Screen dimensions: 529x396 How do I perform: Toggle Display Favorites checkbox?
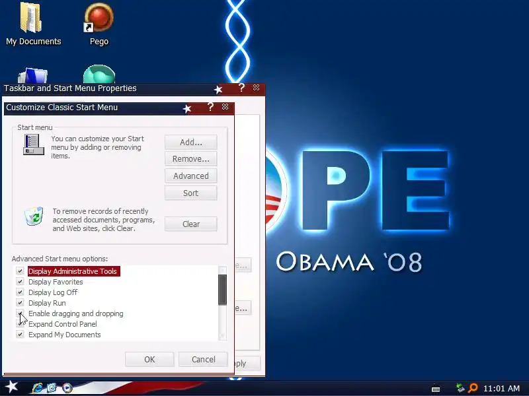click(20, 282)
